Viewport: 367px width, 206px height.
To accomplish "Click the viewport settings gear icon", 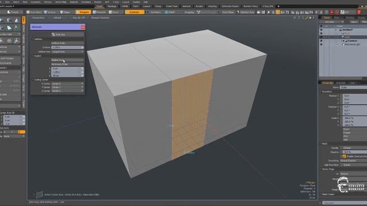I will coord(311,18).
